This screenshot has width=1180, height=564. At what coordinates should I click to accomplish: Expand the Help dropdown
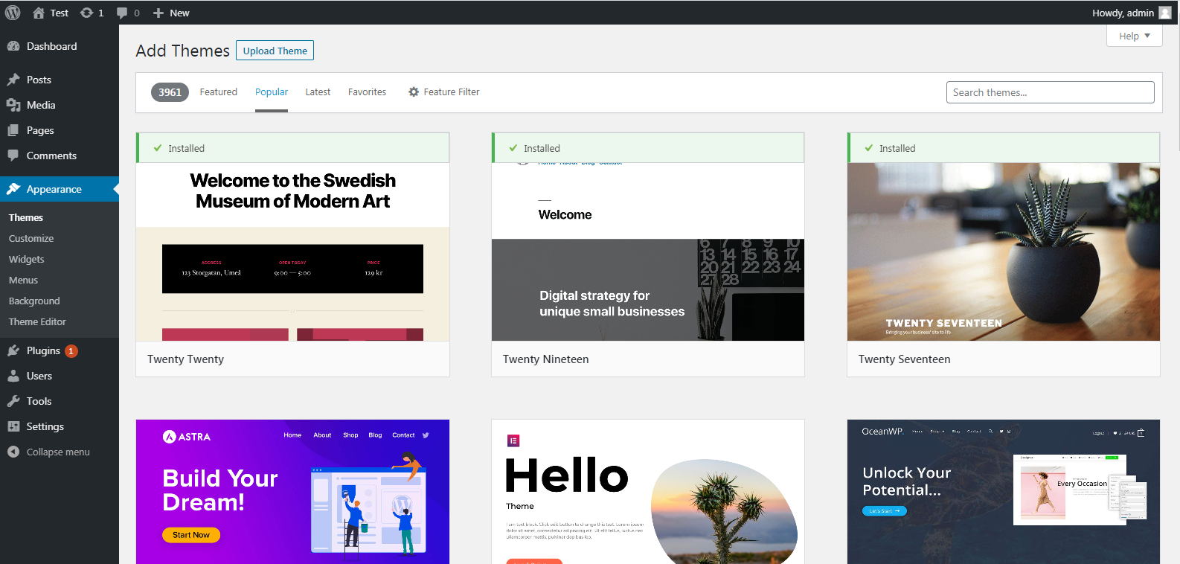point(1135,36)
